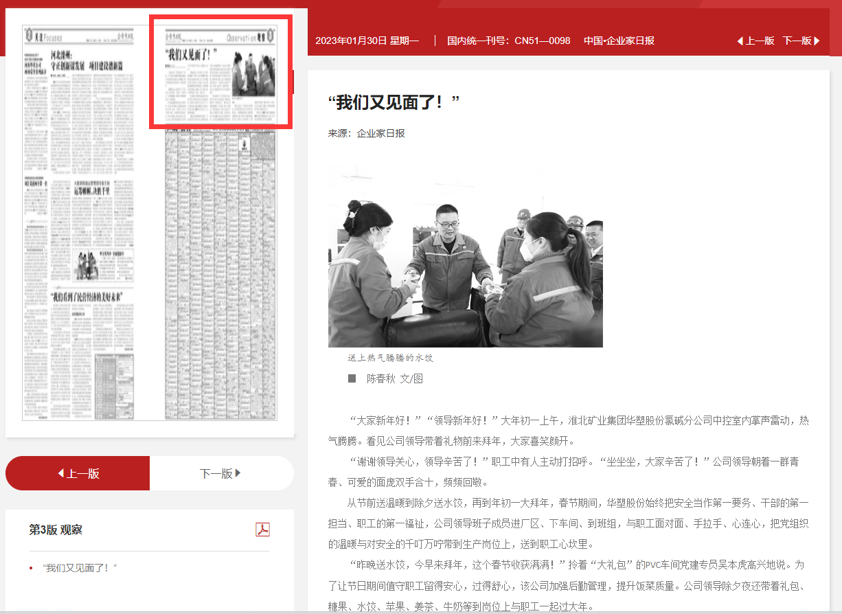Click the left arrow beside header 上一版
Viewport: 842px width, 614px height.
pos(740,41)
